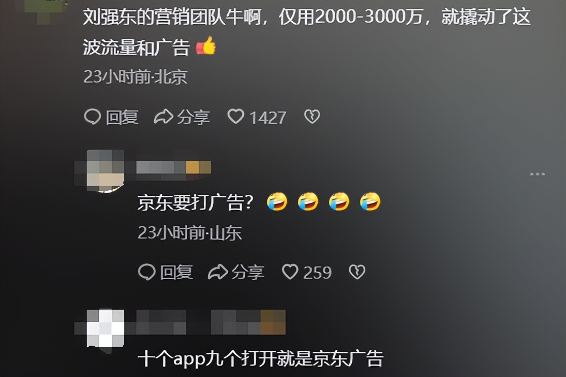Click the 1427 like count
566x377 pixels.
(x=267, y=118)
